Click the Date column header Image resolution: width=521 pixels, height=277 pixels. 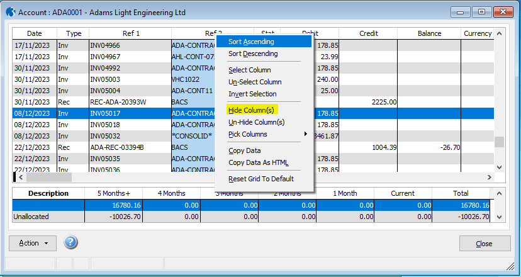(35, 33)
